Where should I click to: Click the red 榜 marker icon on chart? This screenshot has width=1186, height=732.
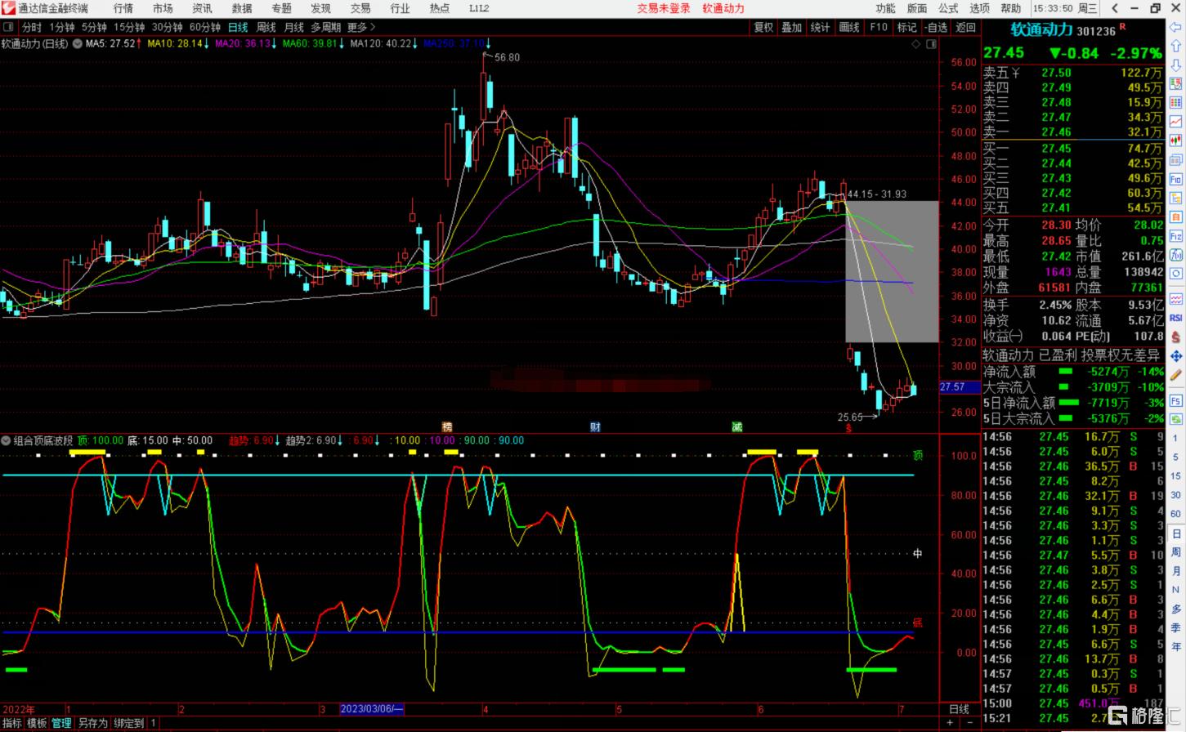446,426
